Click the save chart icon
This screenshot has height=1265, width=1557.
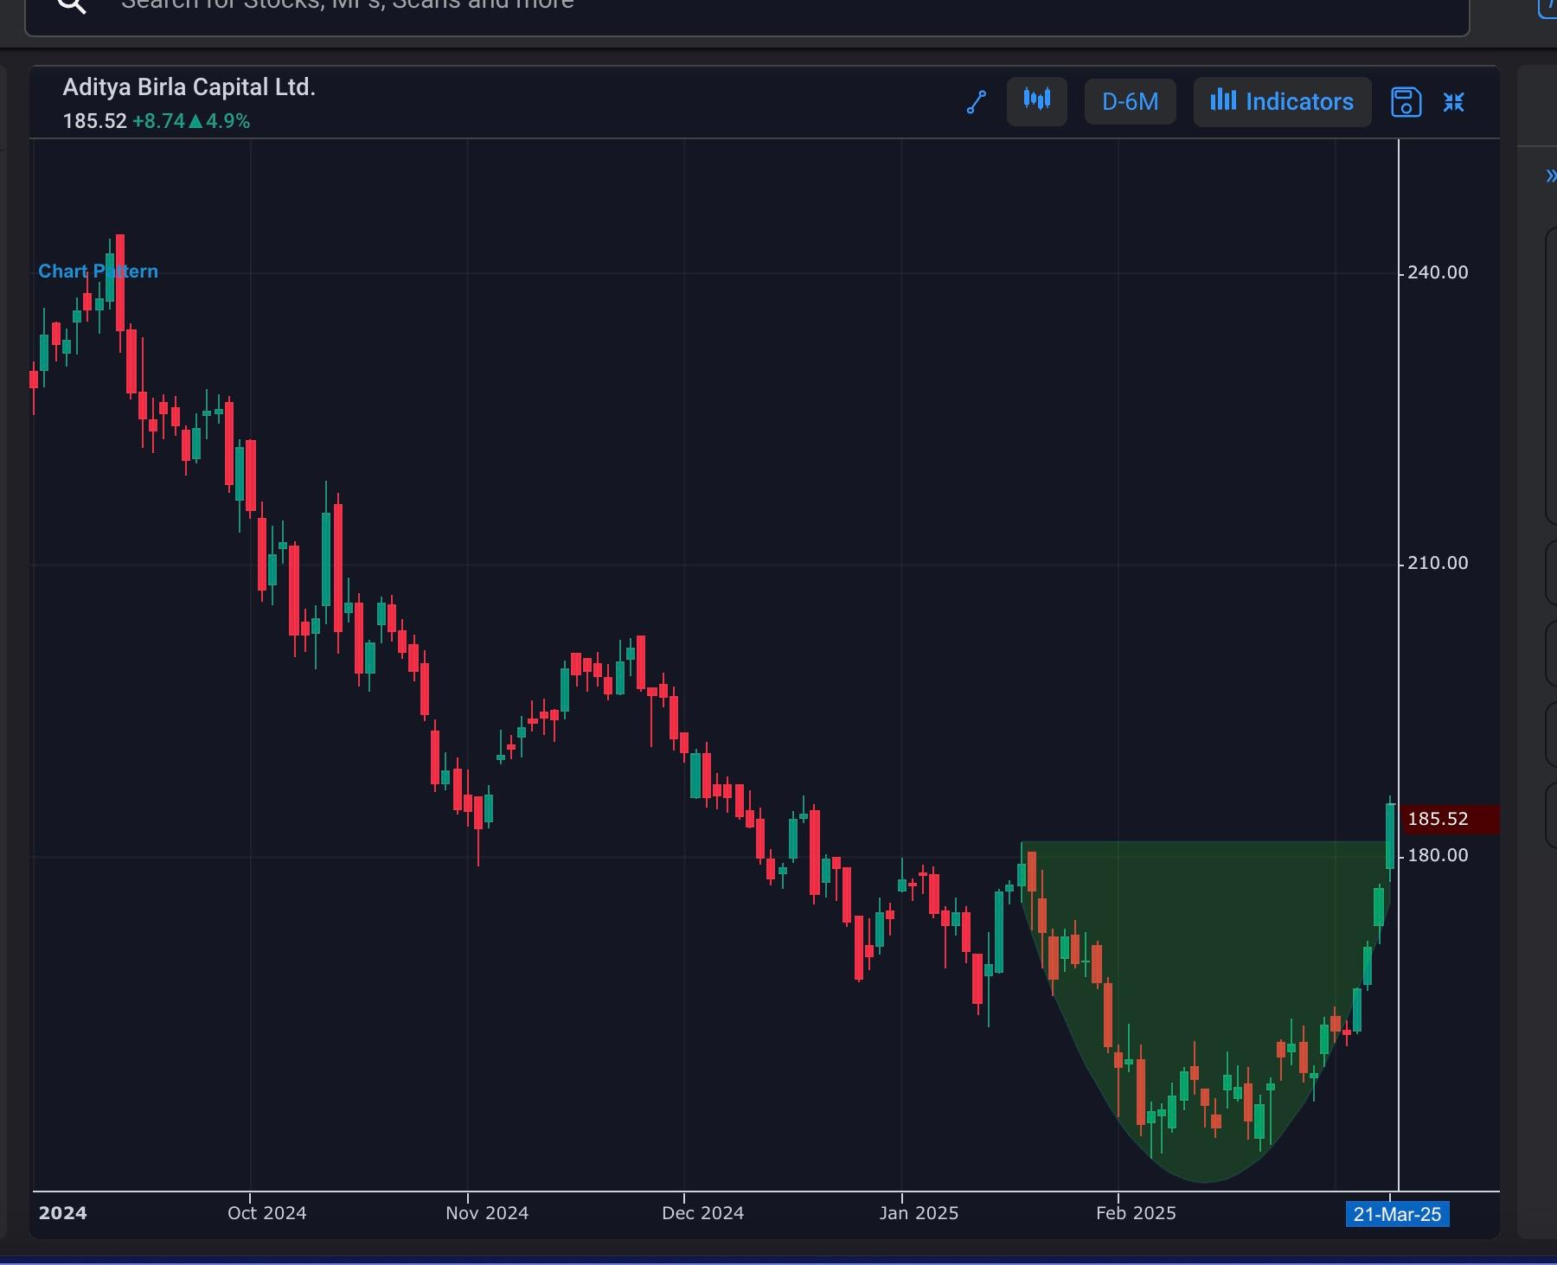coord(1406,102)
